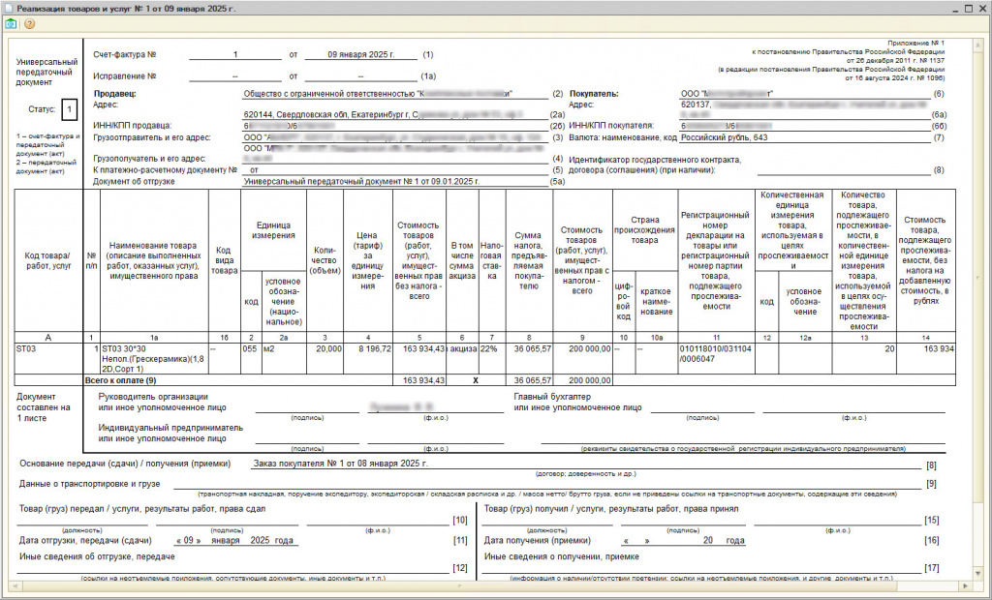Select 'Дата получения (приемки)' label
The image size is (992, 600).
(x=537, y=541)
